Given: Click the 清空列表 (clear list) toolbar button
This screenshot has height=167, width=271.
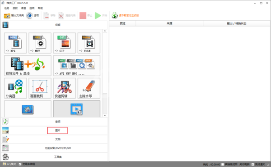Looking at the screenshot, I should click(67, 15).
